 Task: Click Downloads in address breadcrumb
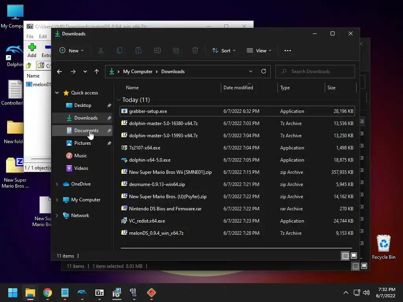click(173, 72)
